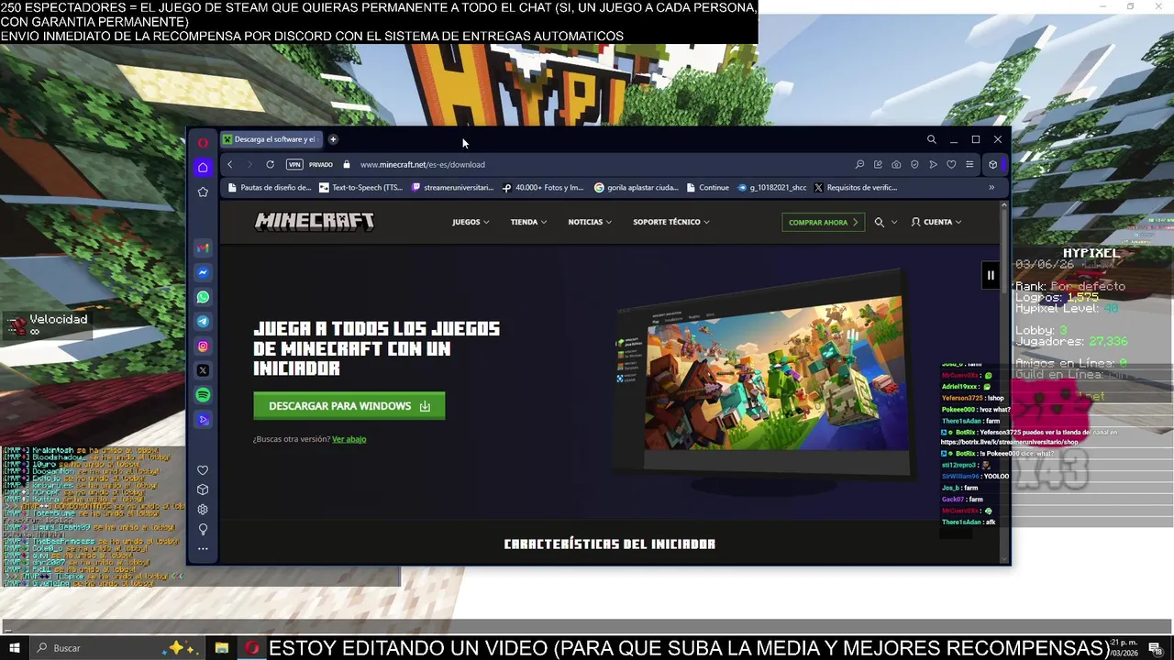Open the Opera menu logo
This screenshot has height=660, width=1174.
pos(203,142)
